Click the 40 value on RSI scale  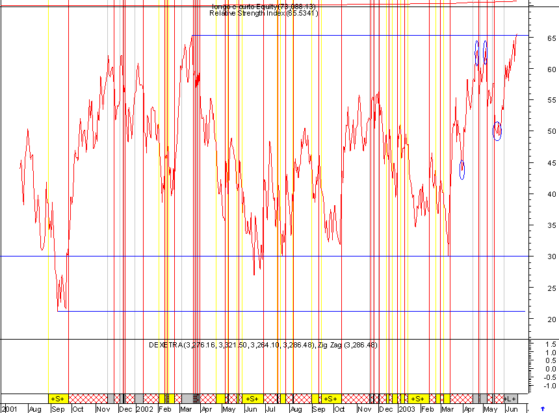(551, 194)
